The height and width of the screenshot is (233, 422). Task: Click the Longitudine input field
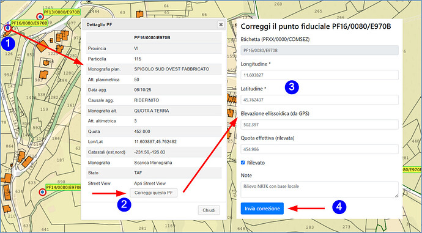coord(319,75)
